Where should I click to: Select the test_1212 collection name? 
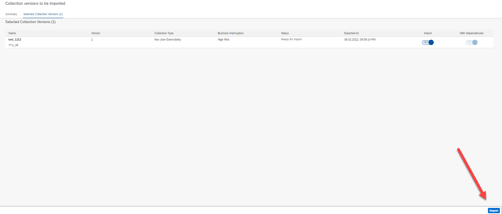click(x=15, y=40)
